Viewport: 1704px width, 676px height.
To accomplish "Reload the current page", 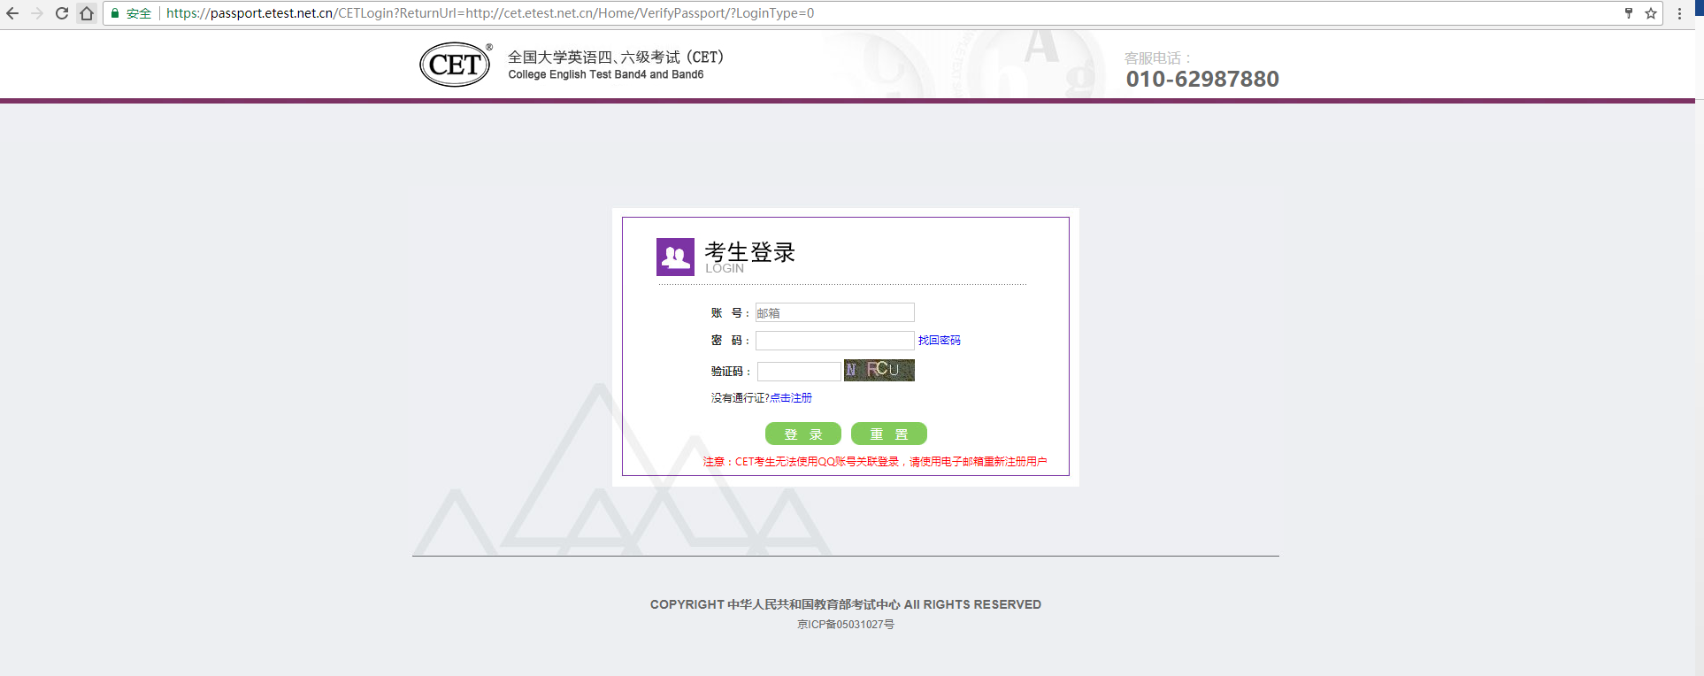I will point(62,13).
